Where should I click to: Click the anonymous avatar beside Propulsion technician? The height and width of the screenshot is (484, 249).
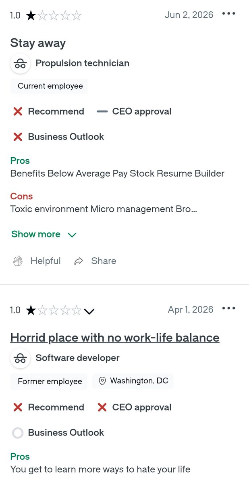[20, 63]
